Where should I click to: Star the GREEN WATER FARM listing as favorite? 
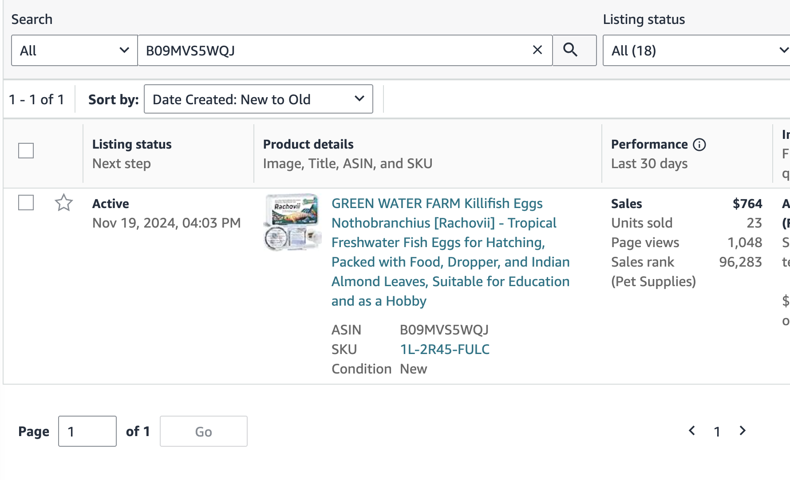(x=64, y=203)
